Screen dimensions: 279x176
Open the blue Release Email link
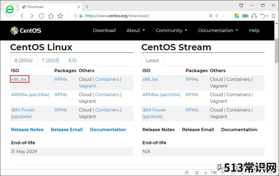click(x=67, y=130)
